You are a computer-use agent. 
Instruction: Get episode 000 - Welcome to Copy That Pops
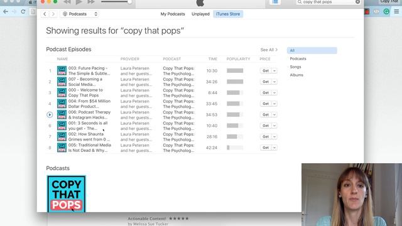click(266, 93)
